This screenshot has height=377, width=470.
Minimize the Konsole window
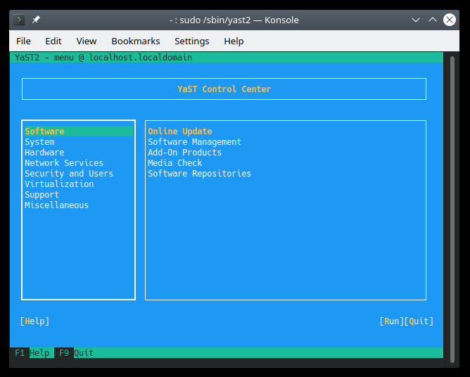click(415, 20)
